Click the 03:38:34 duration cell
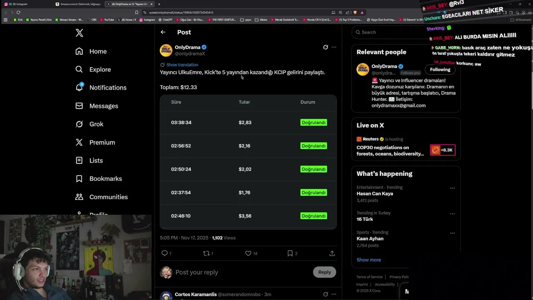The image size is (533, 300). (x=181, y=122)
